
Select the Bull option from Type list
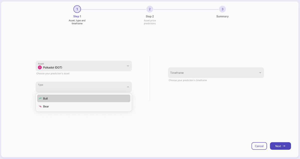pos(84,98)
